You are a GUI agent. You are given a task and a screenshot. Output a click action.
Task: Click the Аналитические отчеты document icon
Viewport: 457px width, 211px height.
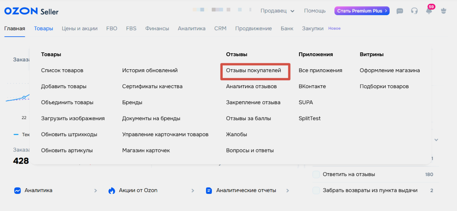[209, 191]
